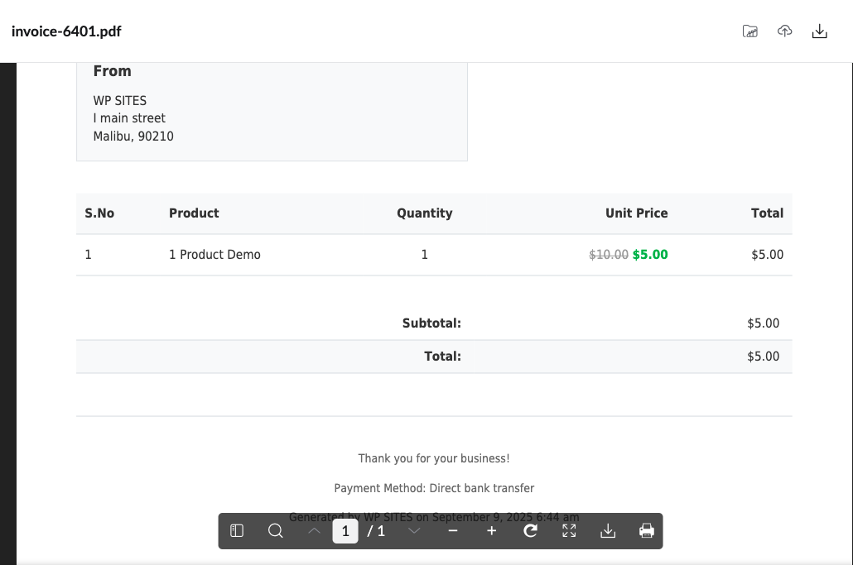Screen dimensions: 853x565
Task: Zoom in with the plus button
Action: tap(491, 531)
